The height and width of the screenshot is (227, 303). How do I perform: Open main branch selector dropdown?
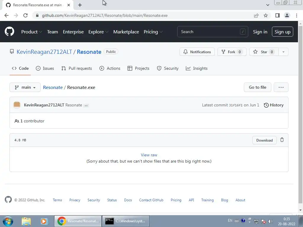point(25,87)
